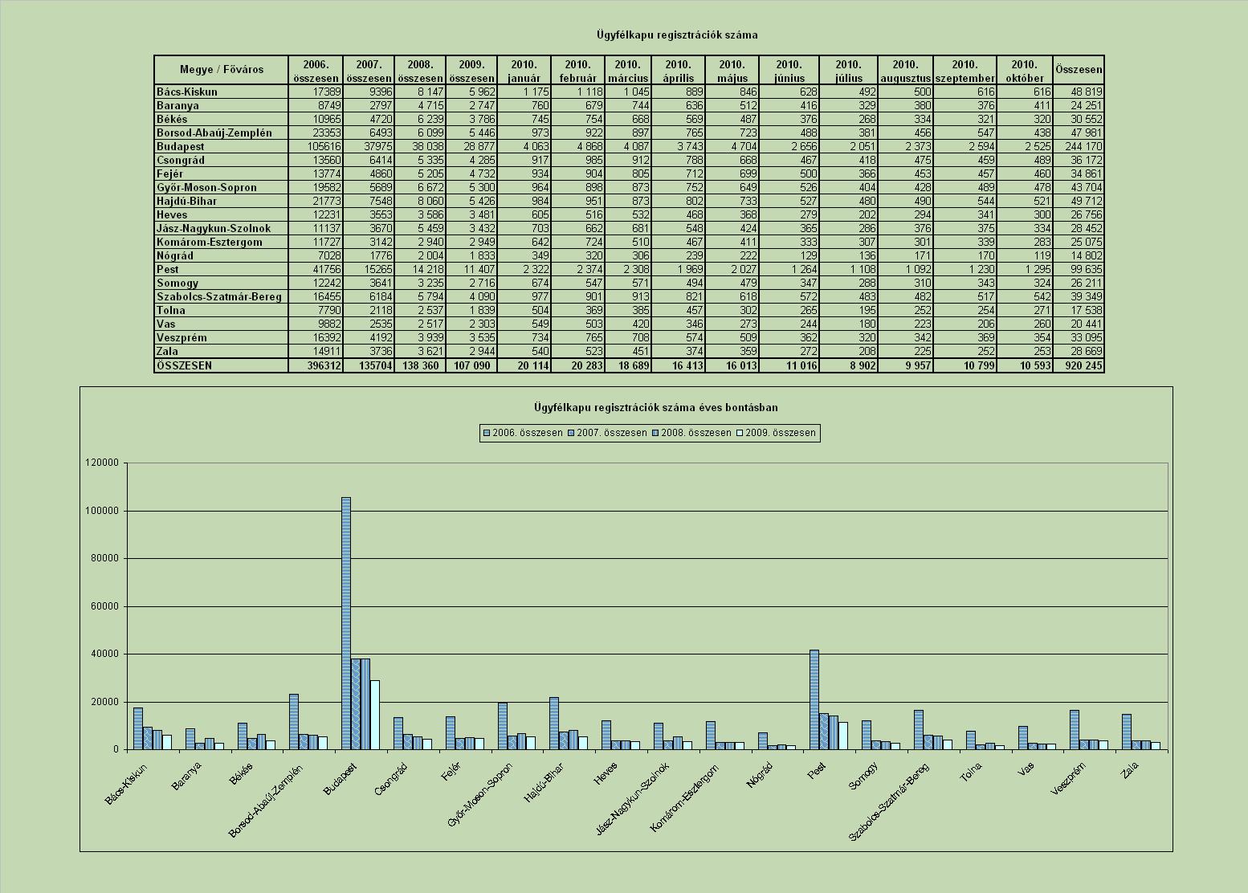Click the 60000 y-axis label
This screenshot has width=1248, height=893.
105,606
